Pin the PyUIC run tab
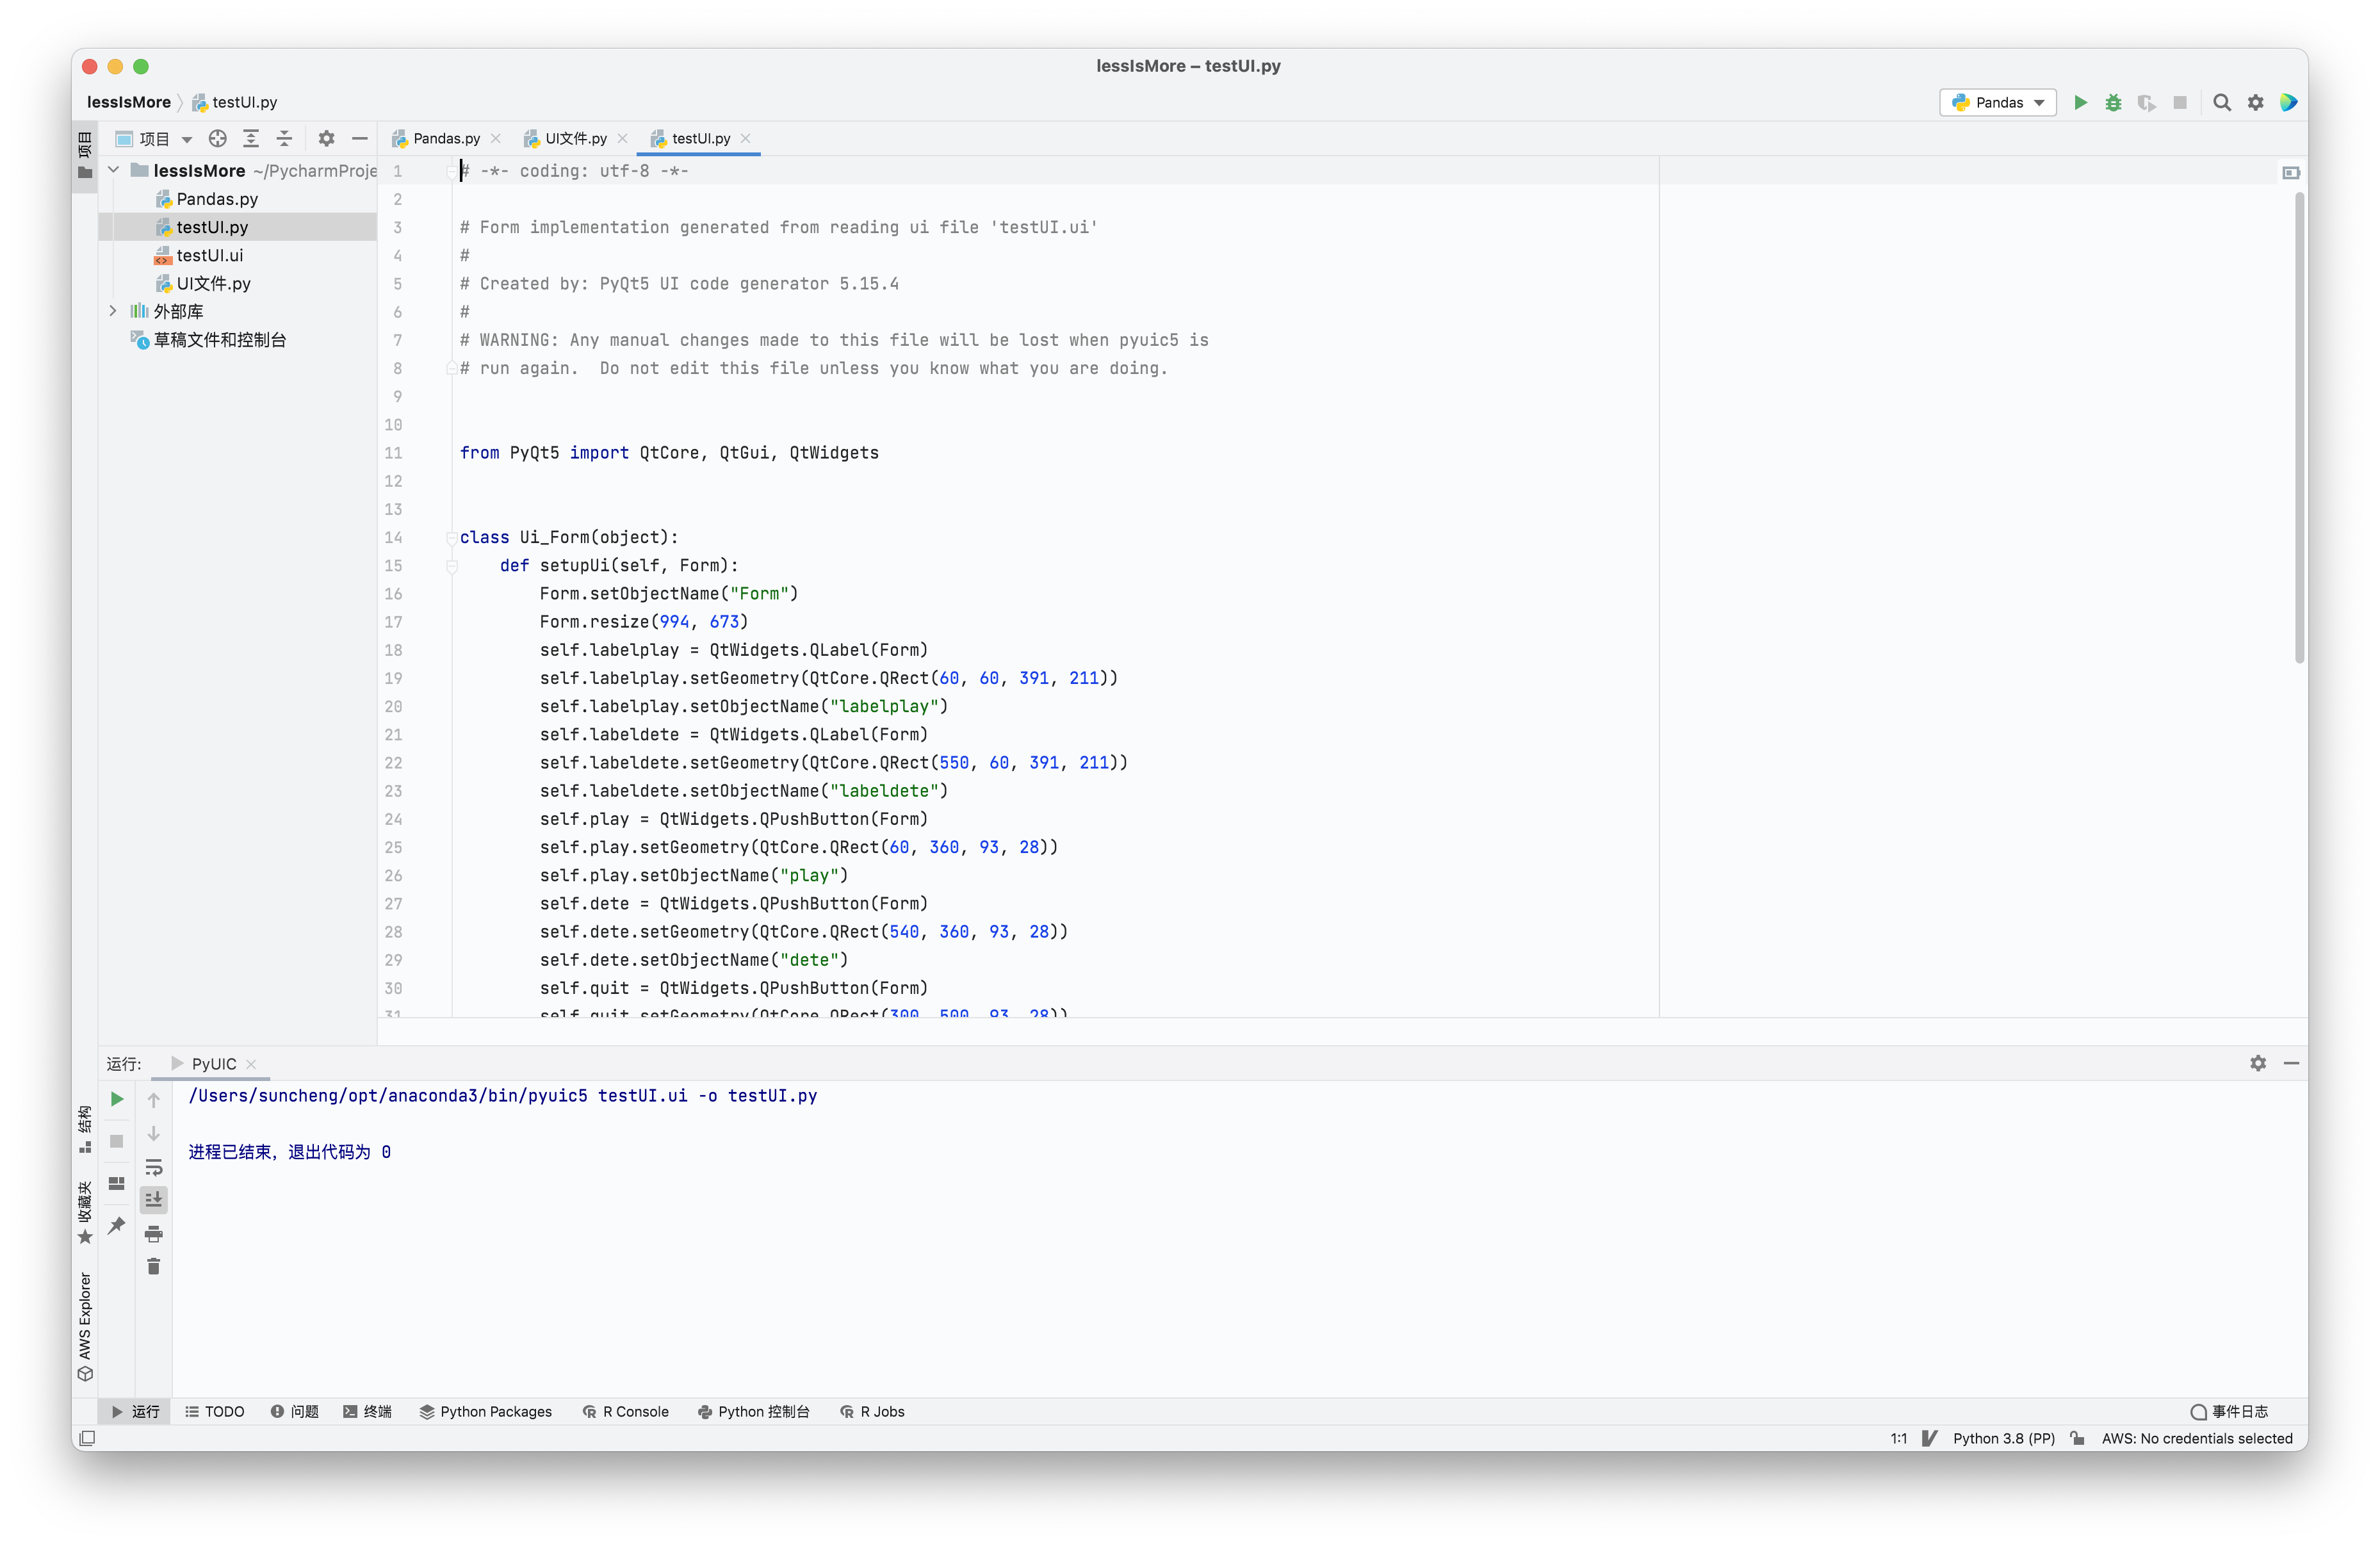This screenshot has height=1546, width=2380. click(117, 1224)
